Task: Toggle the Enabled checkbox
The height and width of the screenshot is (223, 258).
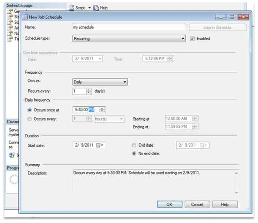Action: pos(192,39)
